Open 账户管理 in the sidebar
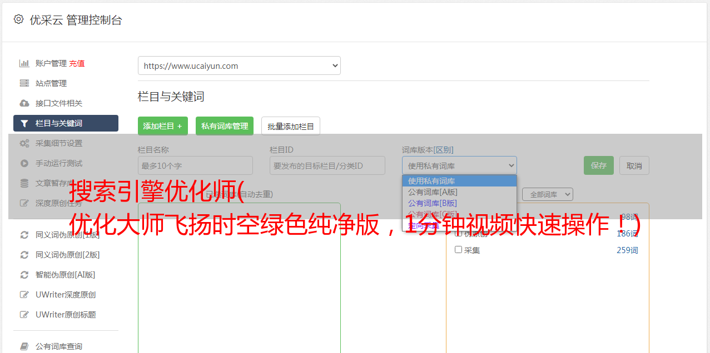The image size is (710, 353). coord(51,63)
